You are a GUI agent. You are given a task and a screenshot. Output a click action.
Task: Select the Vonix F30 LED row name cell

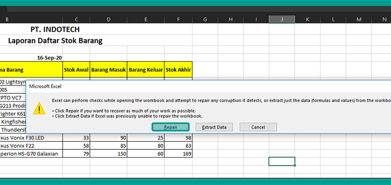[x=31, y=138]
